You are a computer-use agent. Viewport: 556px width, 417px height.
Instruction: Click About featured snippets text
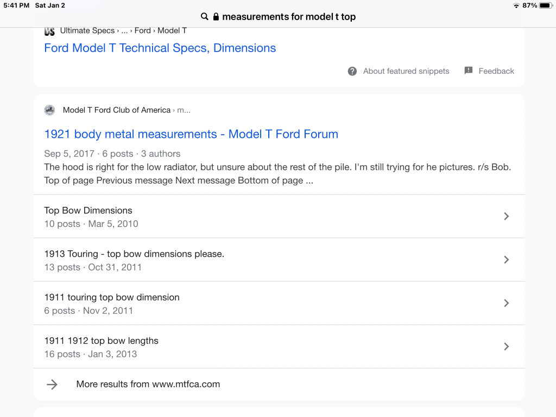click(406, 71)
